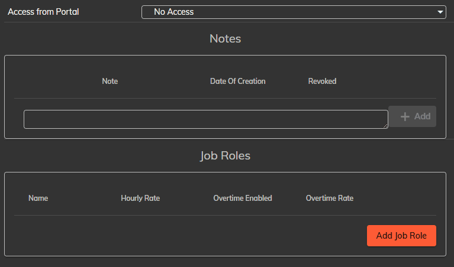The width and height of the screenshot is (454, 267).
Task: Click the 'Add' label of note button
Action: (422, 116)
